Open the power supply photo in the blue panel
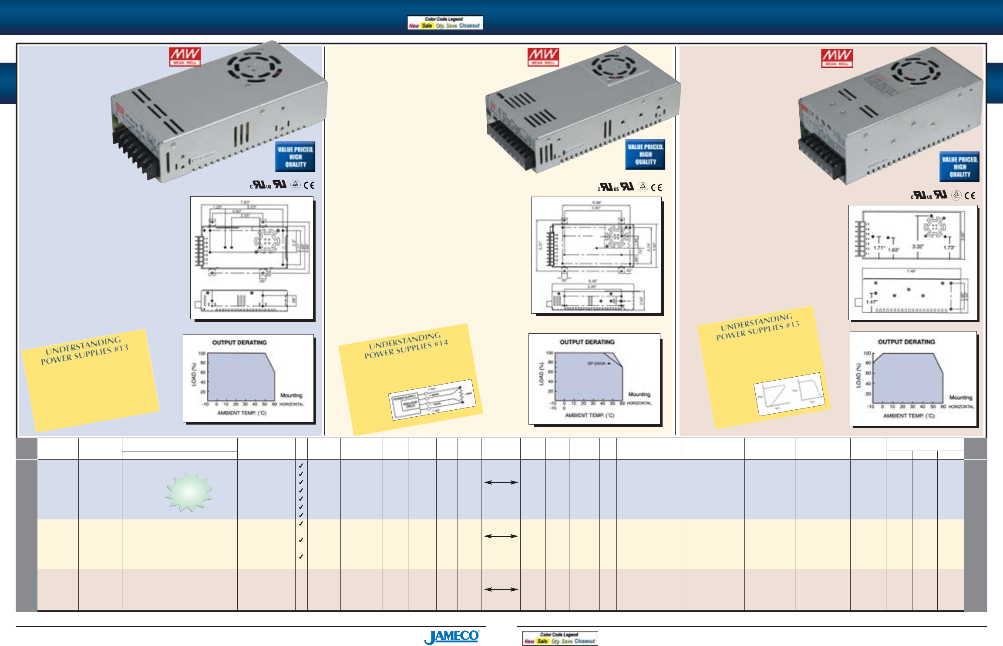Viewport: 1003px width, 646px height. (219, 111)
